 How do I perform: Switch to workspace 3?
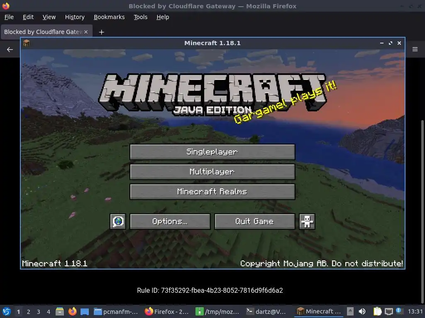point(39,312)
